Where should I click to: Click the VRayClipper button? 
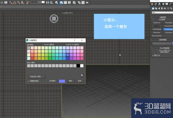168,23
